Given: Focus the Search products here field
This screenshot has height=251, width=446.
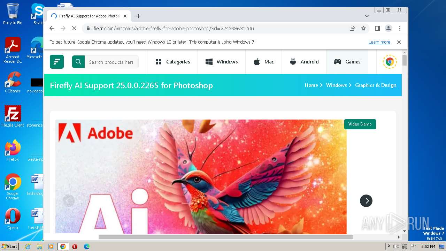Looking at the screenshot, I should [x=111, y=62].
